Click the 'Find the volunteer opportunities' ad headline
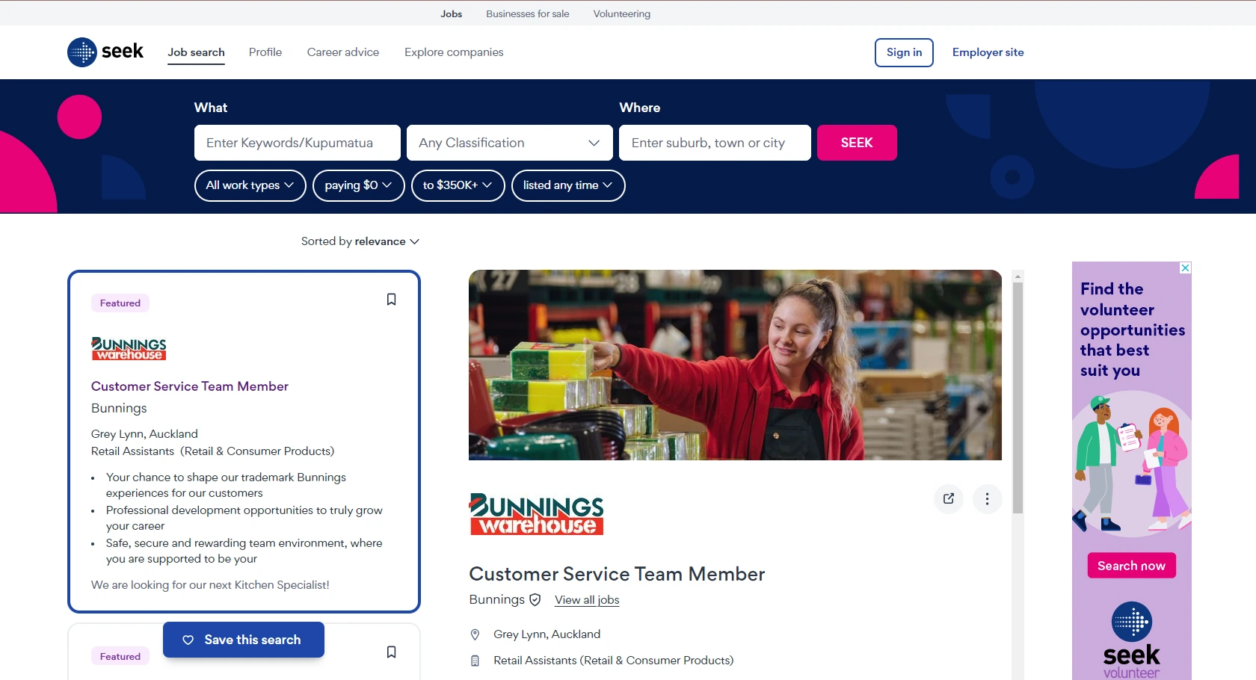The image size is (1256, 680). (1132, 330)
